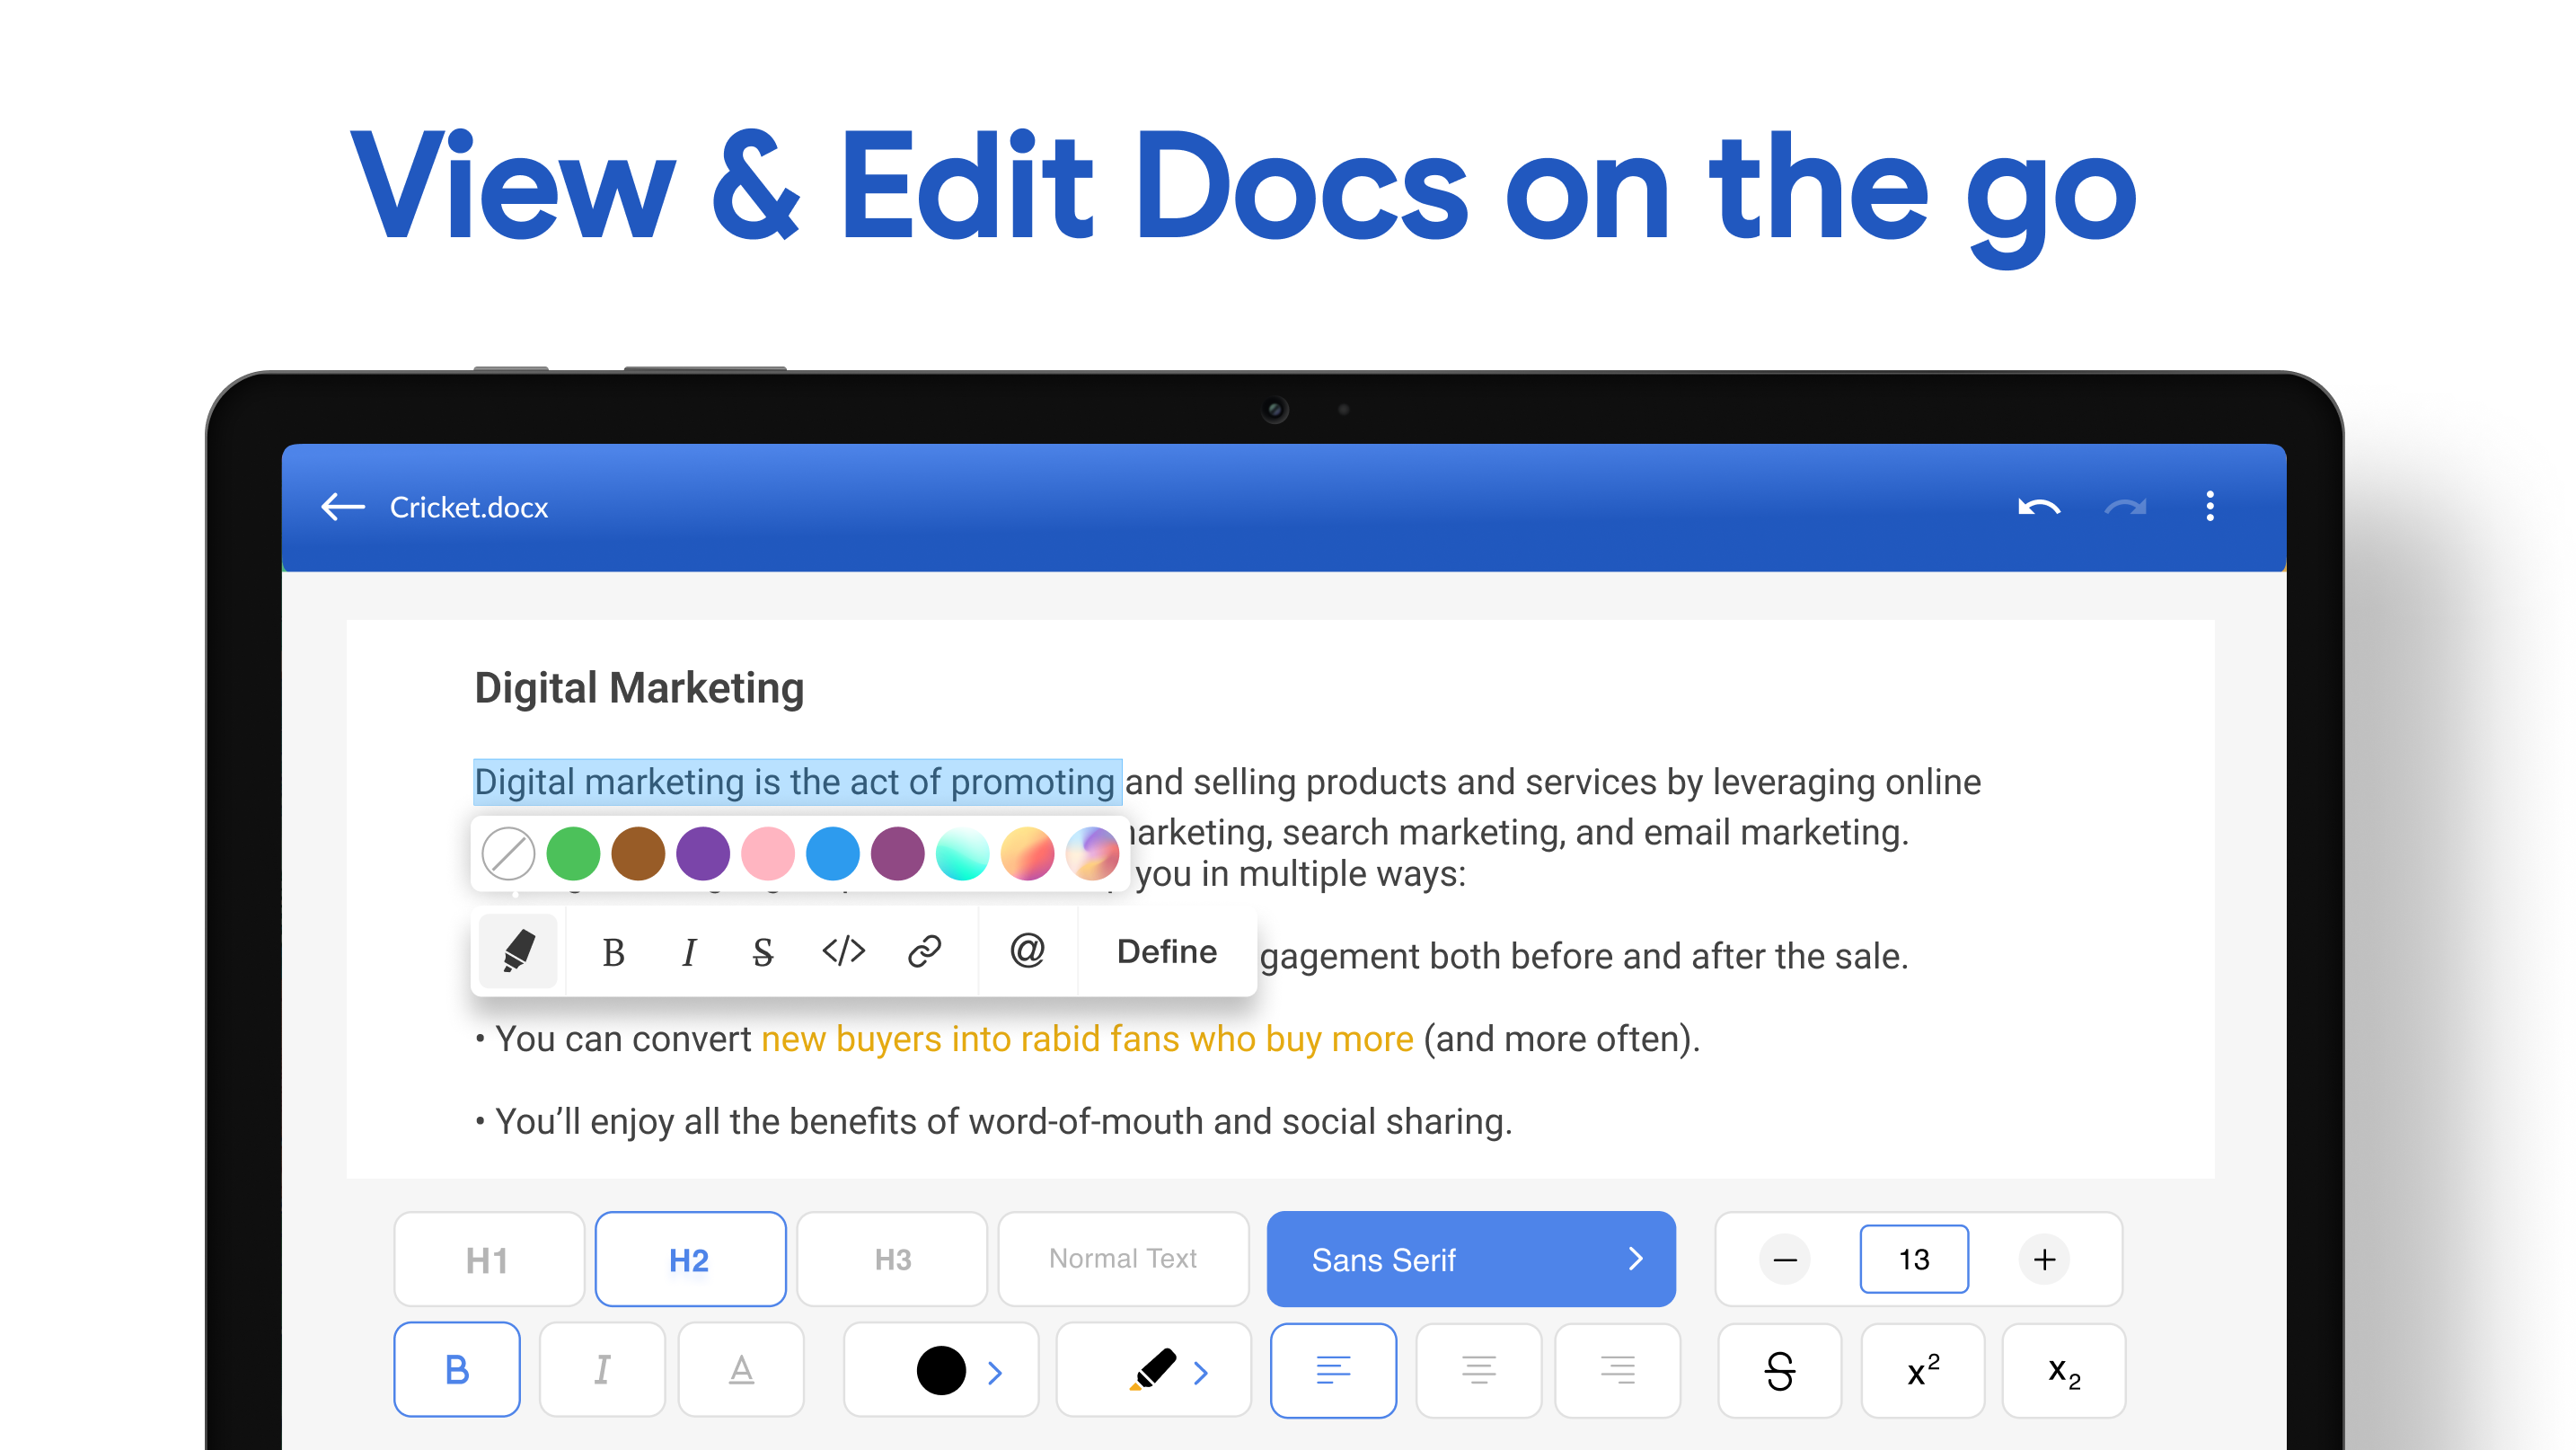2576x1450 pixels.
Task: Undo the last edit
Action: click(2038, 507)
